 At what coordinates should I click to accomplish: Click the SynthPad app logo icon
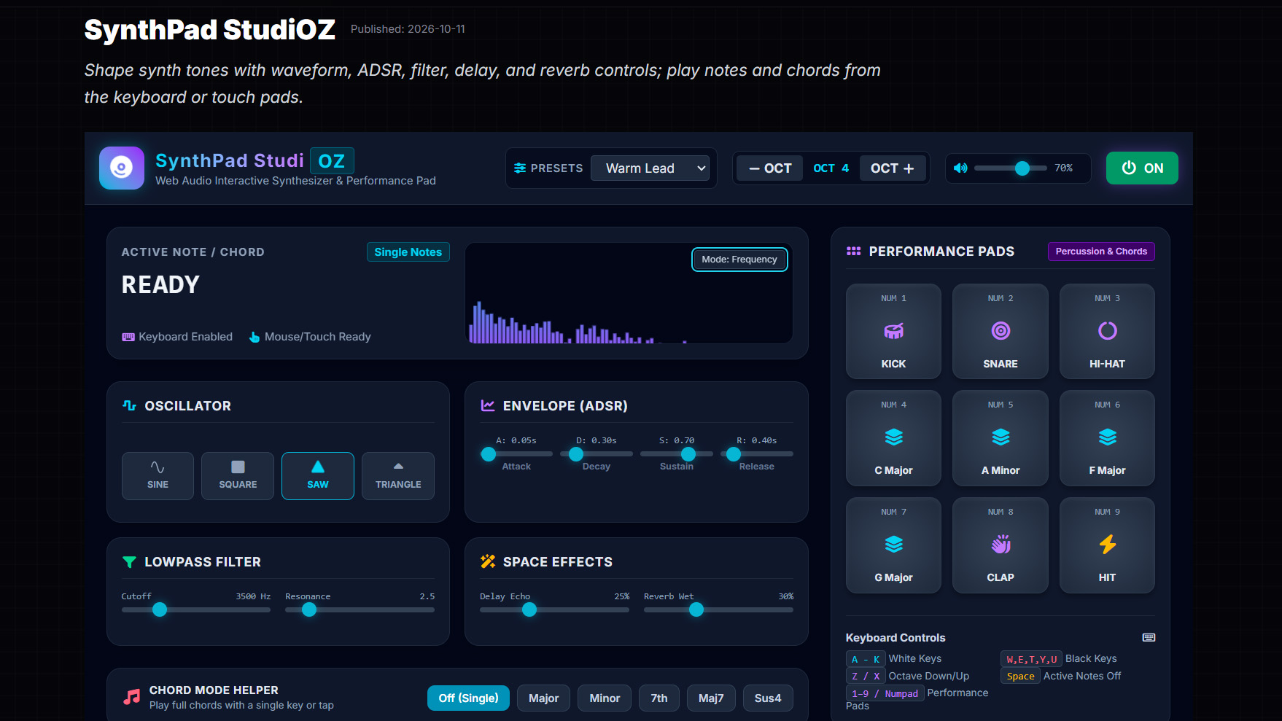[122, 168]
